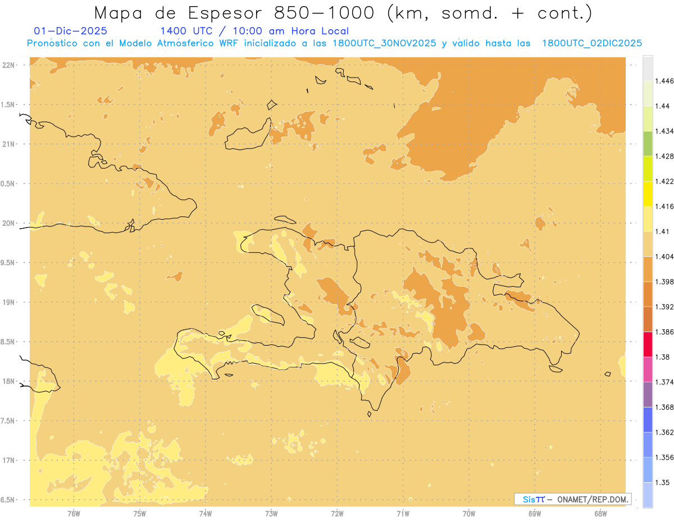Click the '76W' longitude label
The height and width of the screenshot is (521, 674).
[x=74, y=513]
